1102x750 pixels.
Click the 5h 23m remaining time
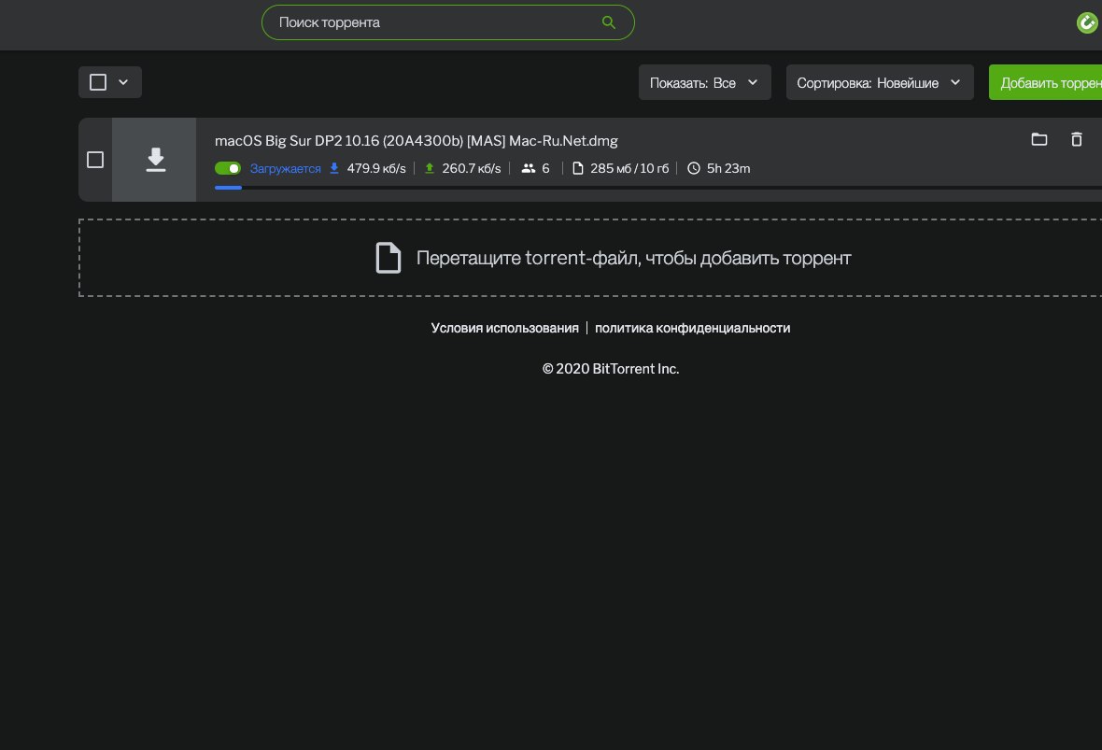[728, 168]
